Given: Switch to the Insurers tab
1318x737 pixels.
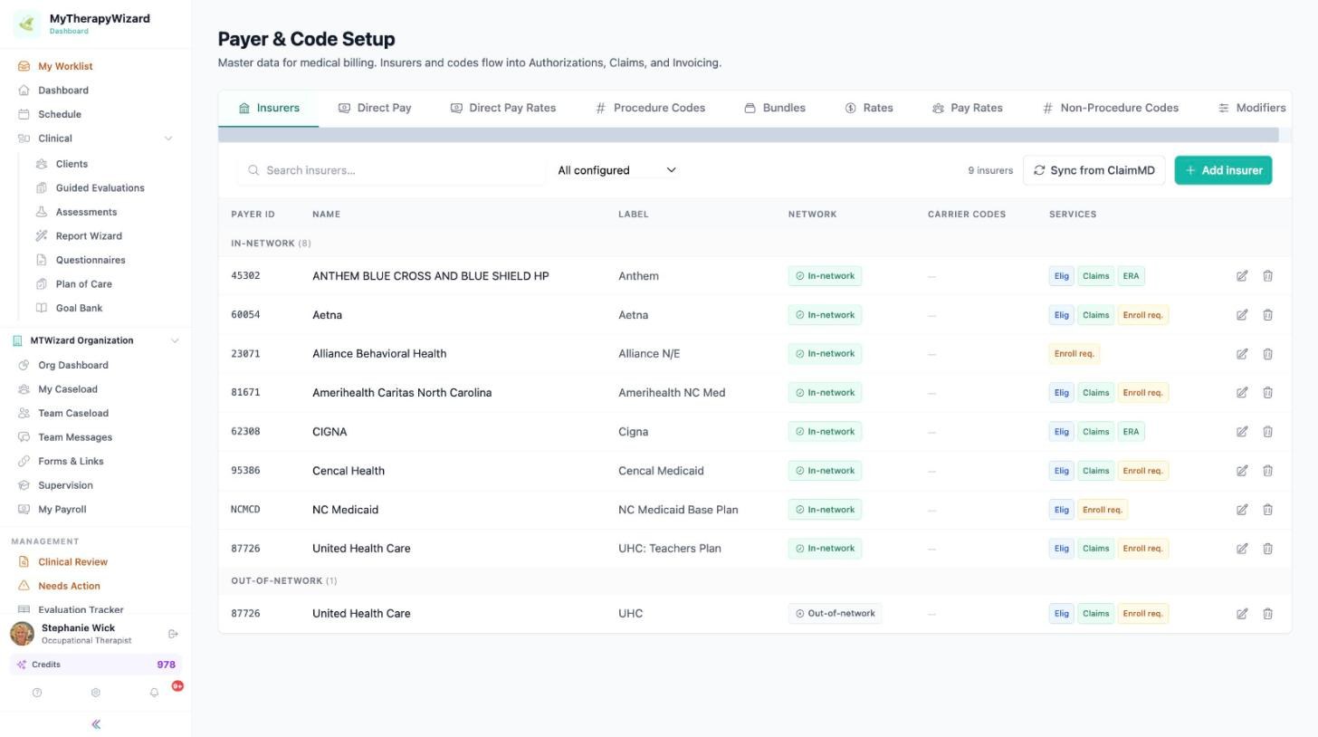Looking at the screenshot, I should (269, 108).
